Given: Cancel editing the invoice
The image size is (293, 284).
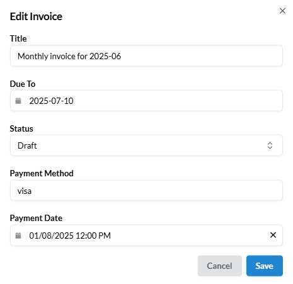Looking at the screenshot, I should (220, 266).
